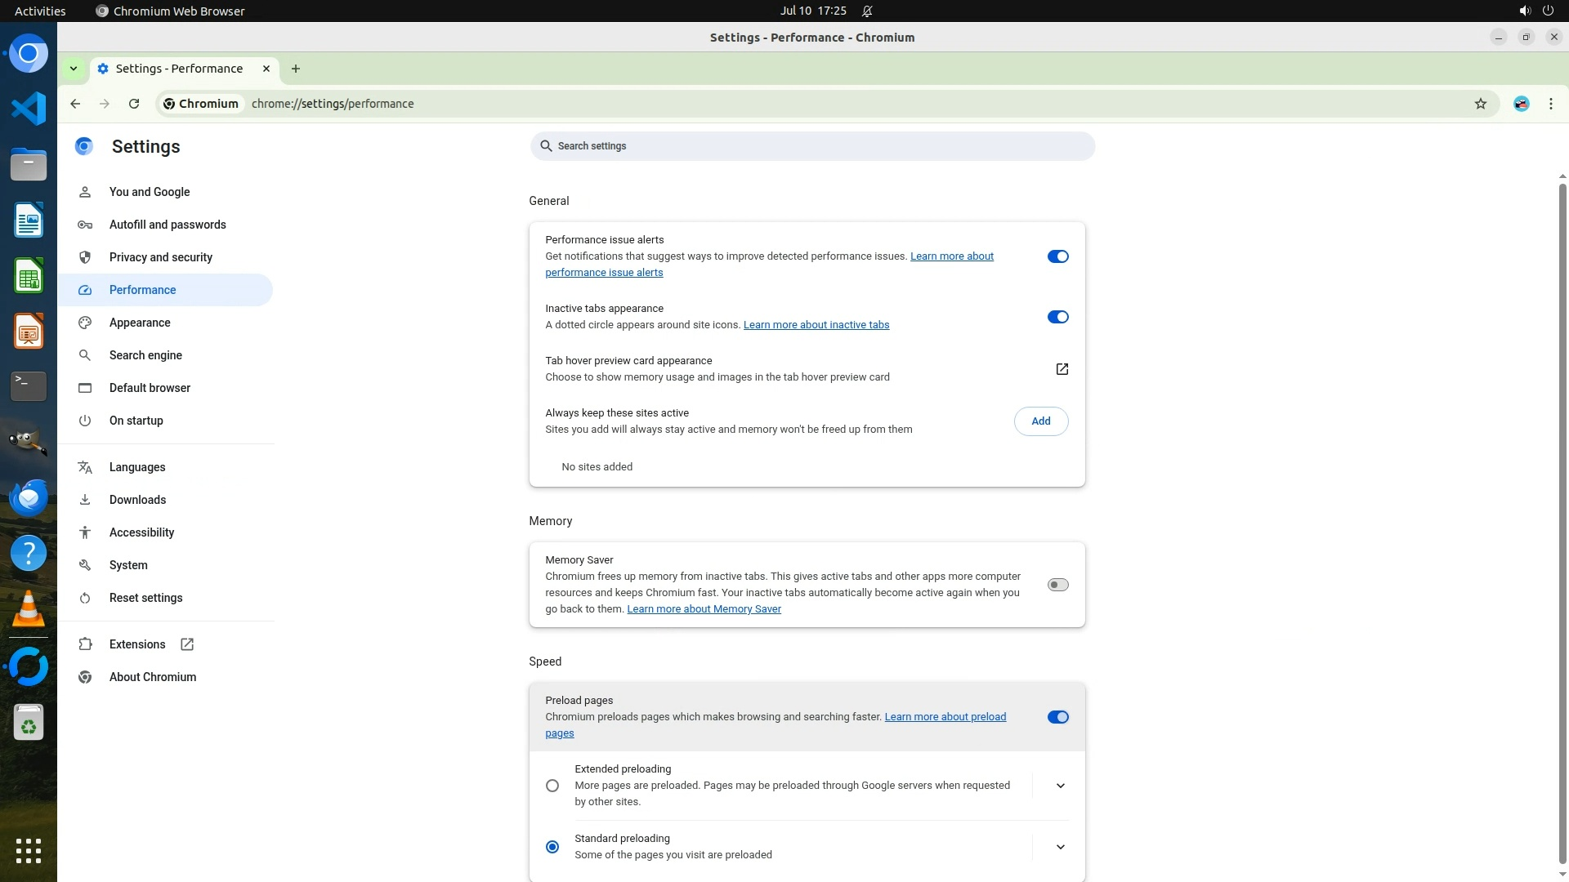Click the profile avatar icon
Screen dimensions: 1569x882
pyautogui.click(x=1521, y=104)
